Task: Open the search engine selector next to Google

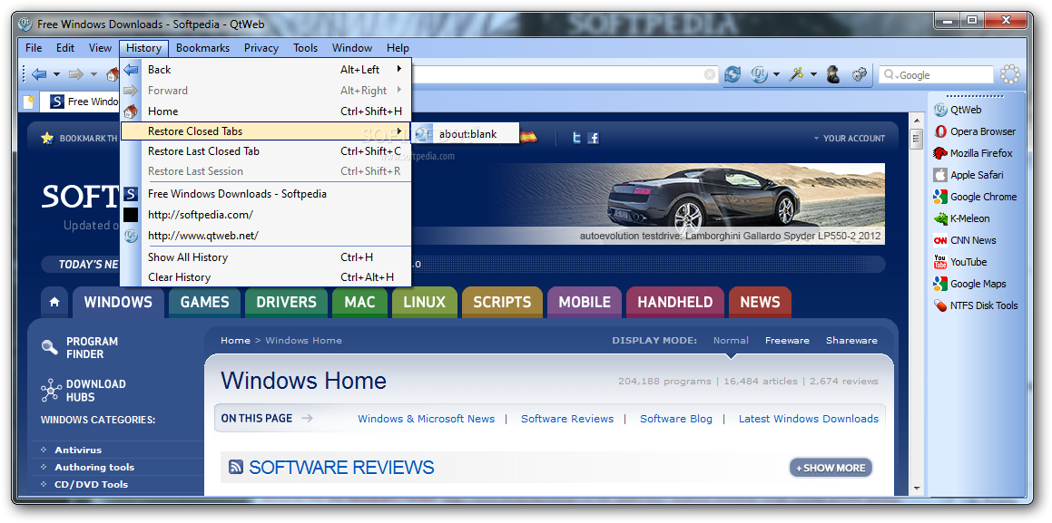Action: click(x=891, y=75)
